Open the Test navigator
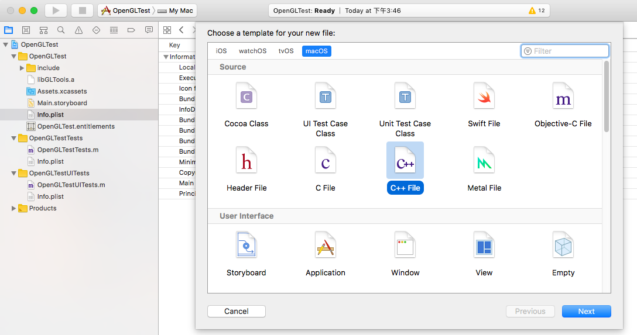 (x=96, y=30)
